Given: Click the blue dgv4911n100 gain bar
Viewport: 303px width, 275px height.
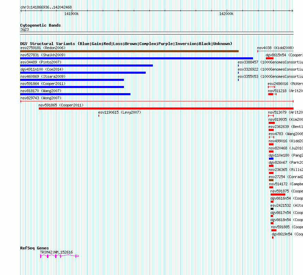Looking at the screenshot, I should (83, 73).
